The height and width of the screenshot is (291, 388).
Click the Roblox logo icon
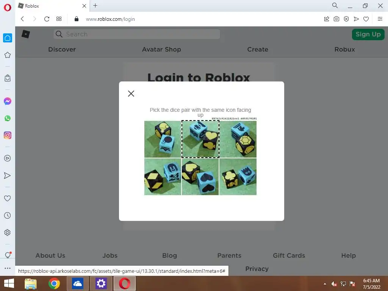[26, 34]
